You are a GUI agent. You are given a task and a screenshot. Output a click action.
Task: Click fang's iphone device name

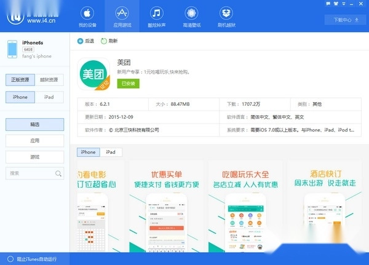[x=37, y=56]
